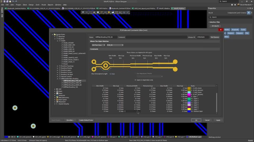This screenshot has height=142, width=254.
Task: Select the DiffPairRouting_USB3_85 rule
Action: pos(72,83)
